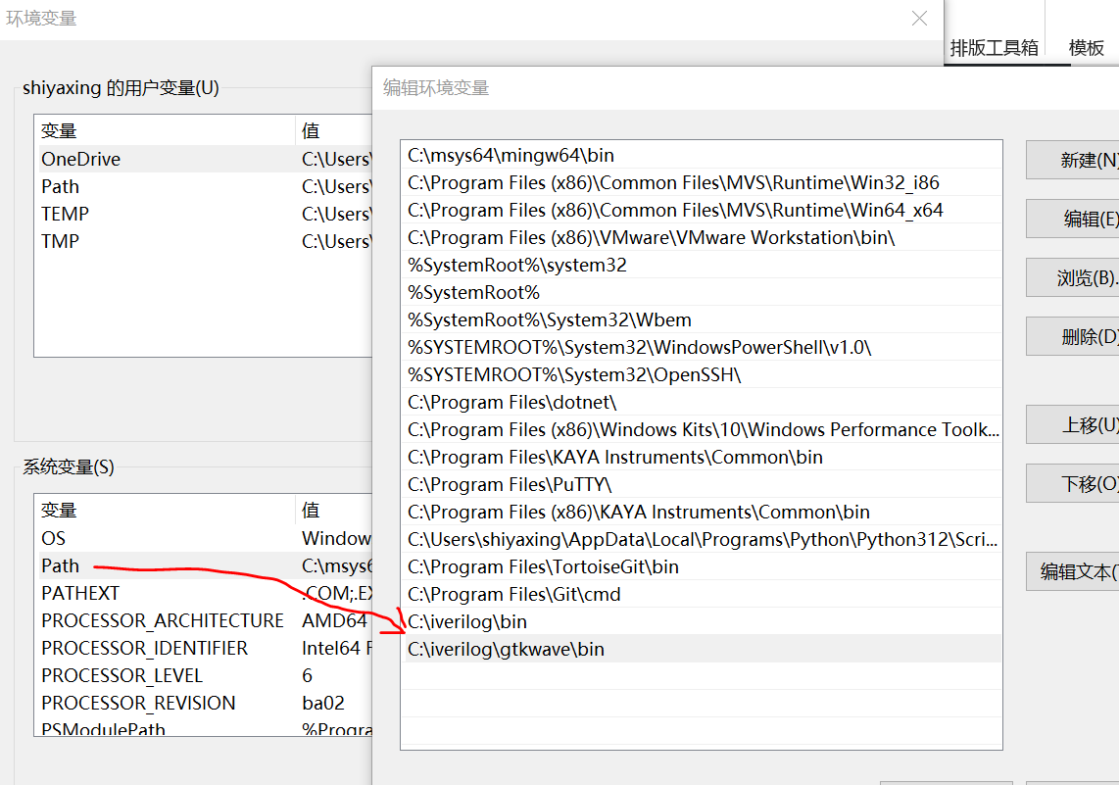Click the 值 column header in user variables
This screenshot has width=1119, height=785.
(x=334, y=130)
